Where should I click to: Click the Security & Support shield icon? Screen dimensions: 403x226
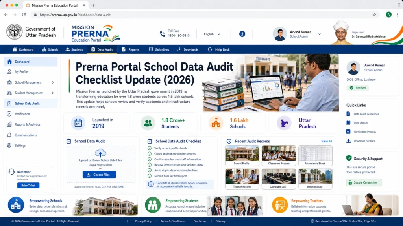(349, 159)
